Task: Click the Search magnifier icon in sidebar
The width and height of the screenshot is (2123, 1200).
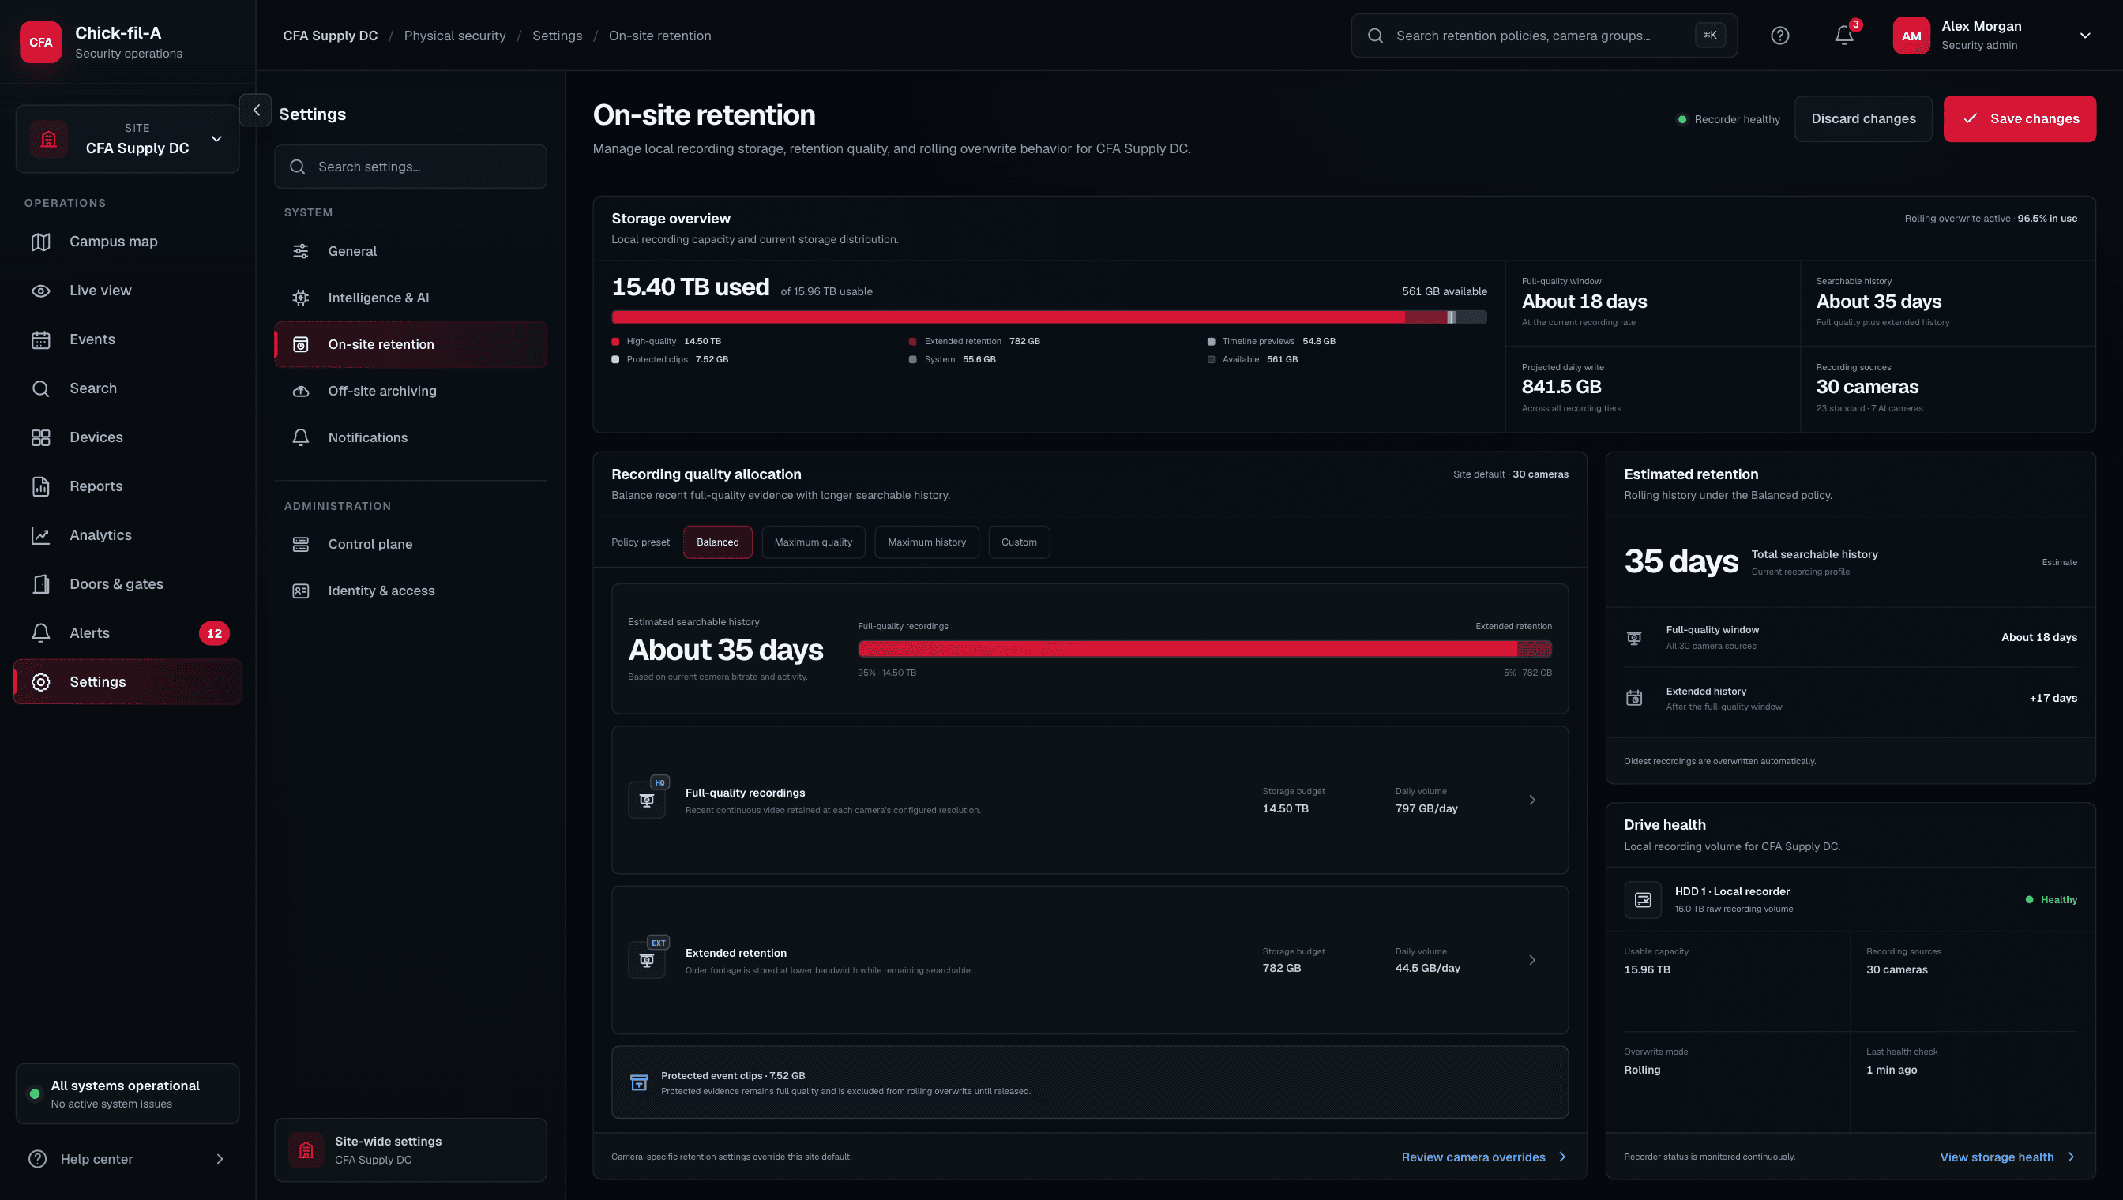Action: click(x=40, y=388)
